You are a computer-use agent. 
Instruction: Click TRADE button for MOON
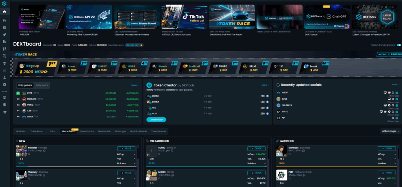click(x=256, y=173)
